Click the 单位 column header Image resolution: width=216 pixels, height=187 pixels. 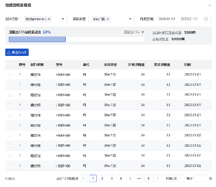86,65
